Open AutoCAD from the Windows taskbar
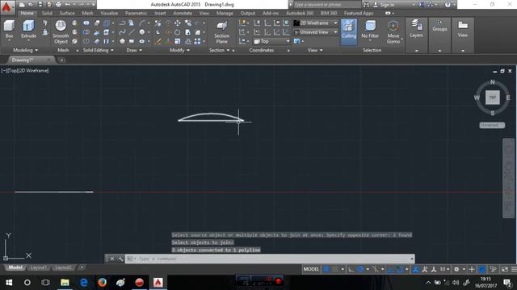 tap(158, 283)
